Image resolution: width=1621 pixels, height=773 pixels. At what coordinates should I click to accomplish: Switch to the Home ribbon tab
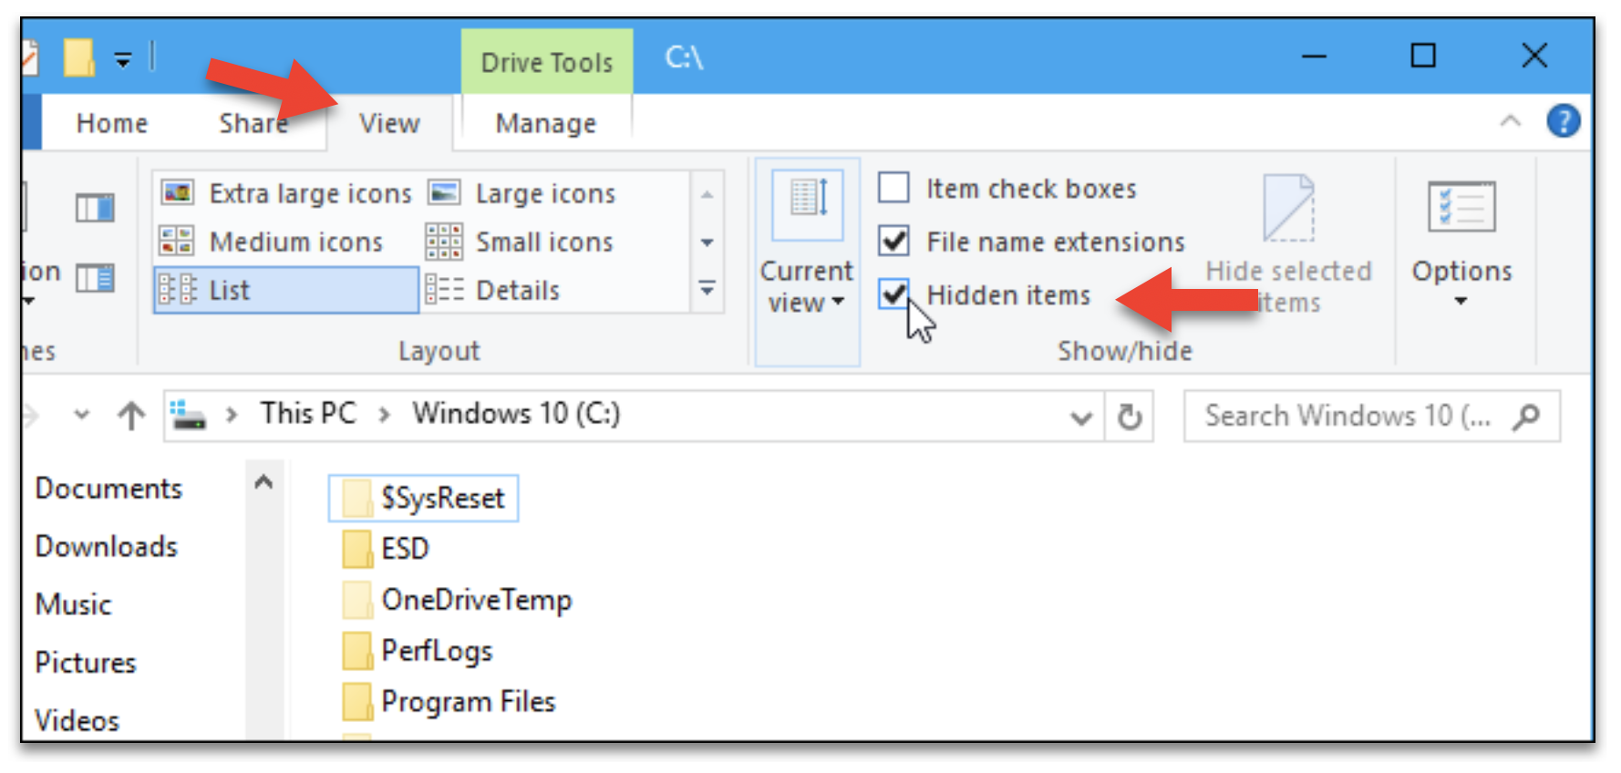[x=112, y=123]
